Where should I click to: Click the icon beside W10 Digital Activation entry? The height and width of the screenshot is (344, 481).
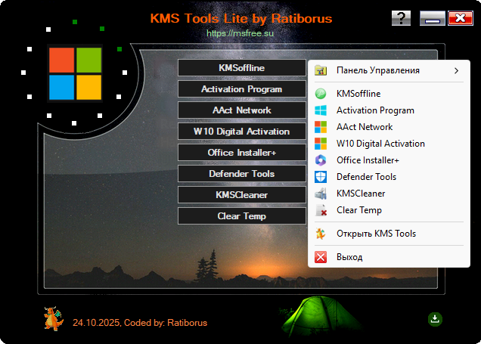(x=321, y=144)
